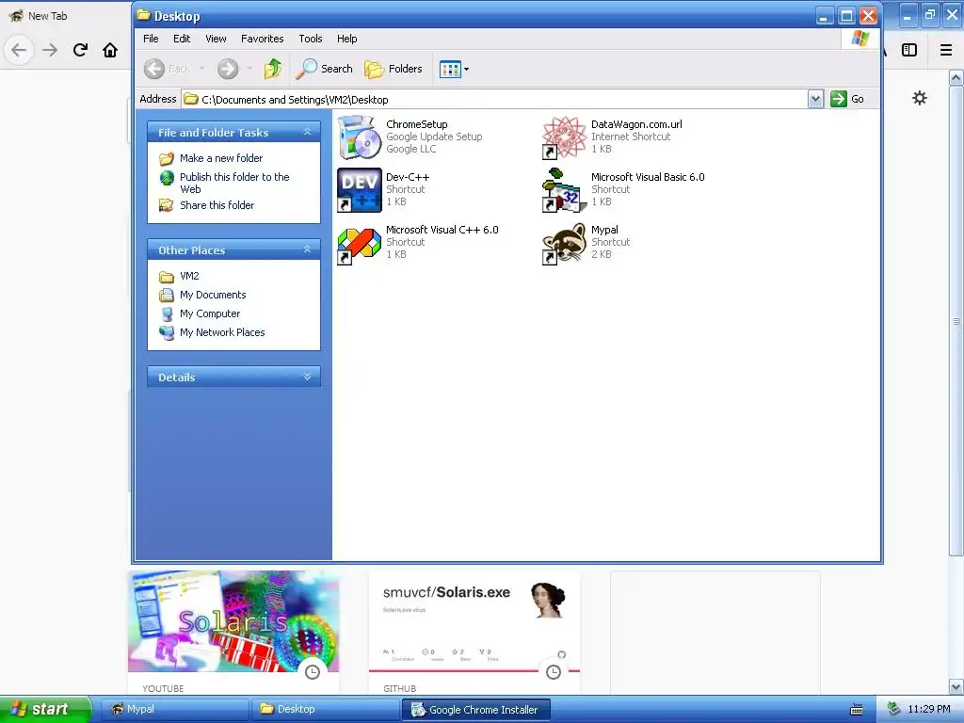Click the Mypal sidebar toggle icon
Viewport: 964px width, 723px height.
tap(908, 50)
